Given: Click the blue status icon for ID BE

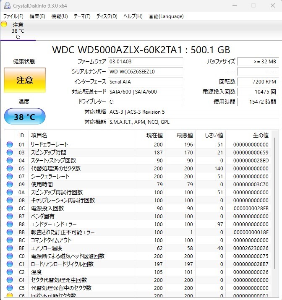Looking at the screenshot, I should coord(10,248).
